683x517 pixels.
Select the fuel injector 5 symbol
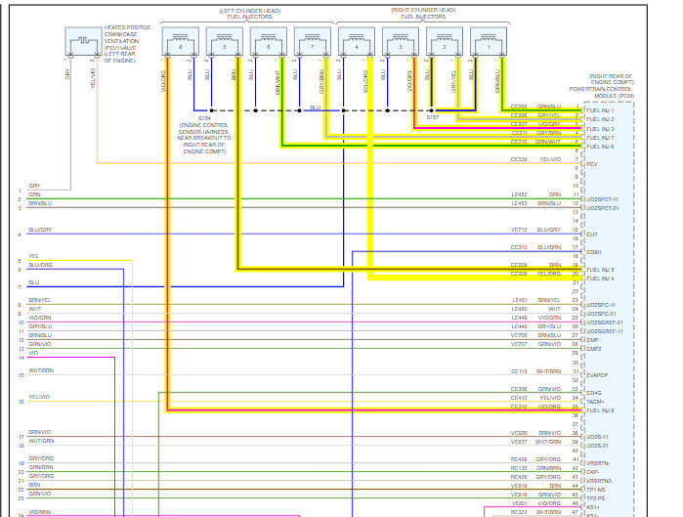coord(225,41)
